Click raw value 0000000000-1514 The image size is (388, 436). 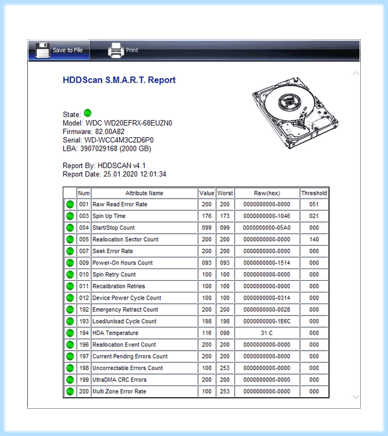tap(267, 263)
